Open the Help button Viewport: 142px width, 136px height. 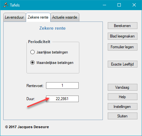tap(122, 97)
